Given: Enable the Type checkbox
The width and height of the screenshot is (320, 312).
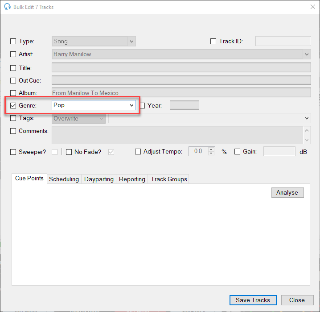Looking at the screenshot, I should 13,42.
